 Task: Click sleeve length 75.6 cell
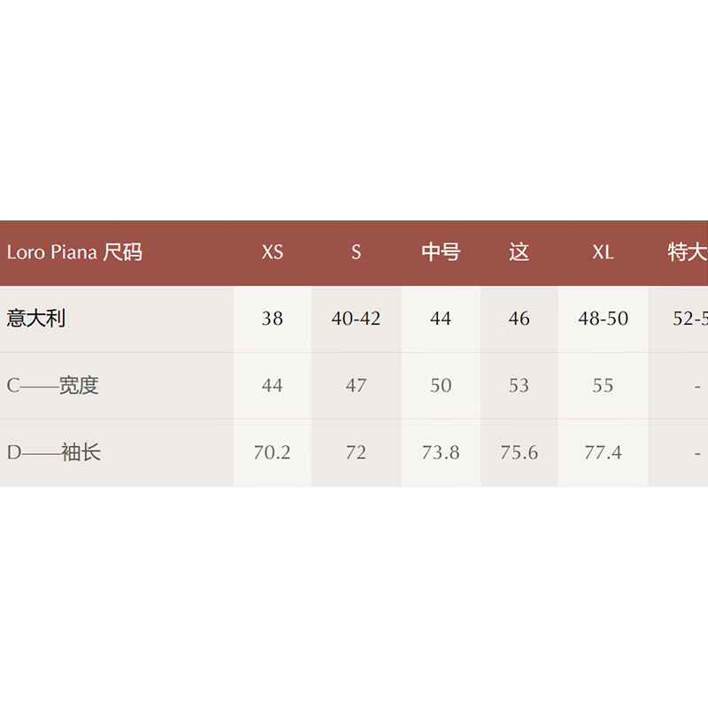(519, 452)
